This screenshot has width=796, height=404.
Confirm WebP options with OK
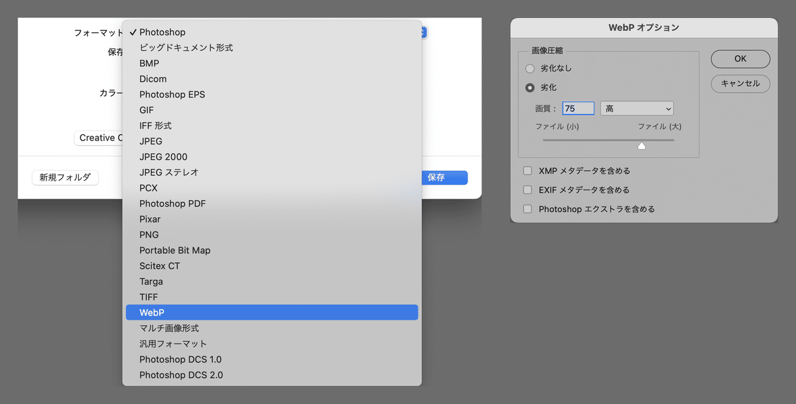tap(740, 59)
